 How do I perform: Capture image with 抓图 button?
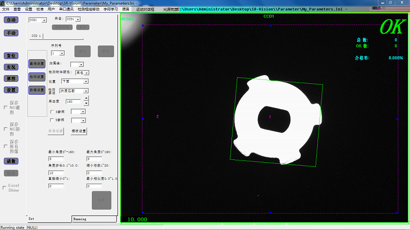pyautogui.click(x=10, y=79)
